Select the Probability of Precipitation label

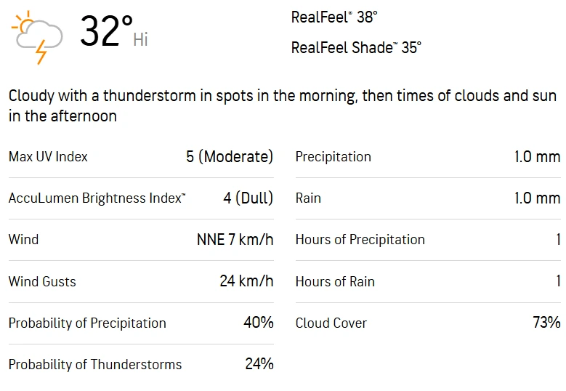coord(87,323)
